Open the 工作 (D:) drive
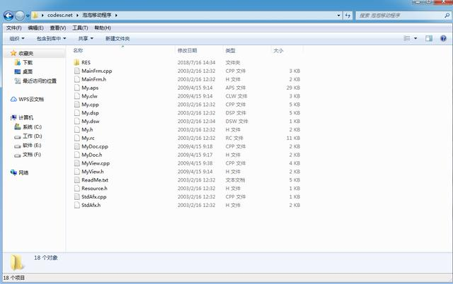The height and width of the screenshot is (284, 453). (x=33, y=136)
